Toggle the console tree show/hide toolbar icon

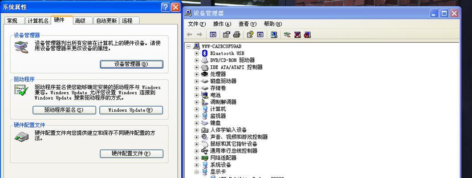213,35
